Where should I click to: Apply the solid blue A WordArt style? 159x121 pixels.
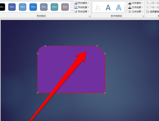click(108, 8)
